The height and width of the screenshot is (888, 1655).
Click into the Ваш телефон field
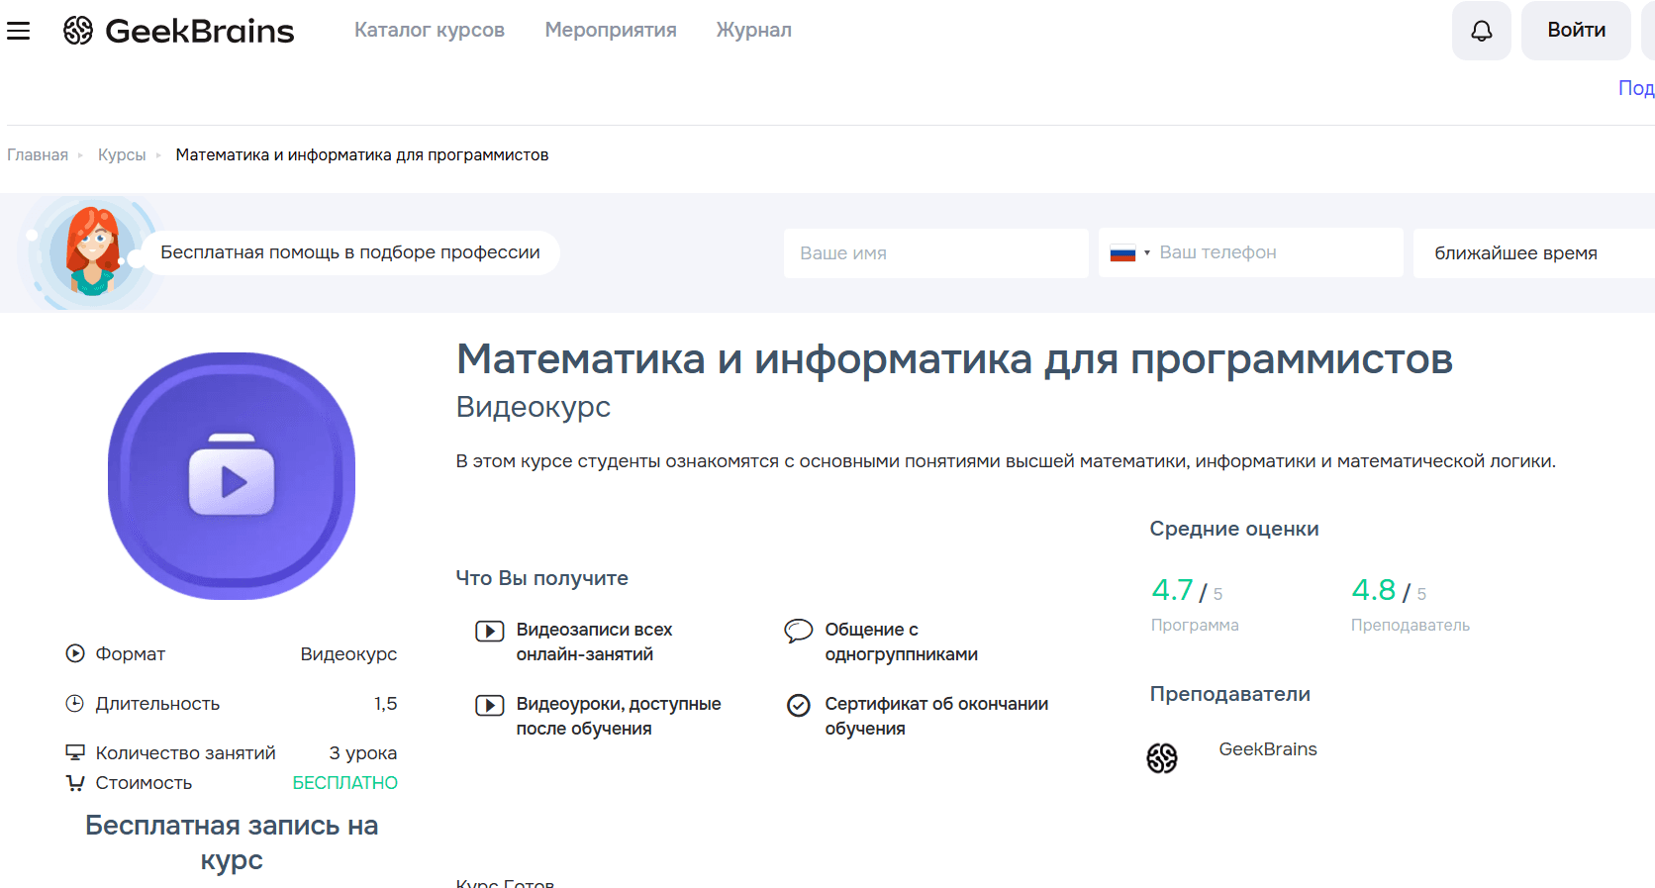point(1275,253)
